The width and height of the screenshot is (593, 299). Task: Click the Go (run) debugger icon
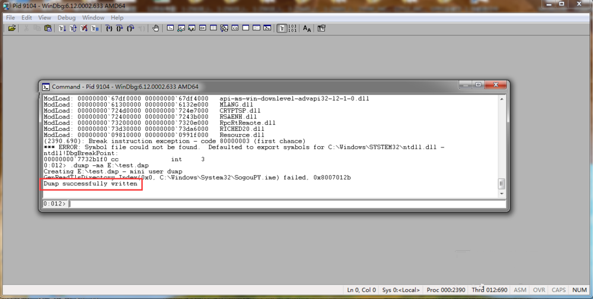[x=62, y=28]
